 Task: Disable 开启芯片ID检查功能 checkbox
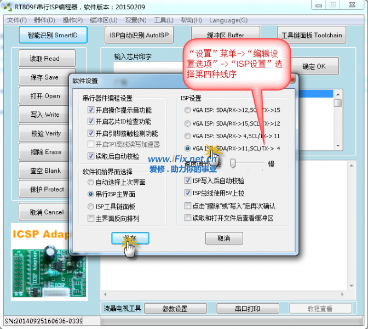91,121
